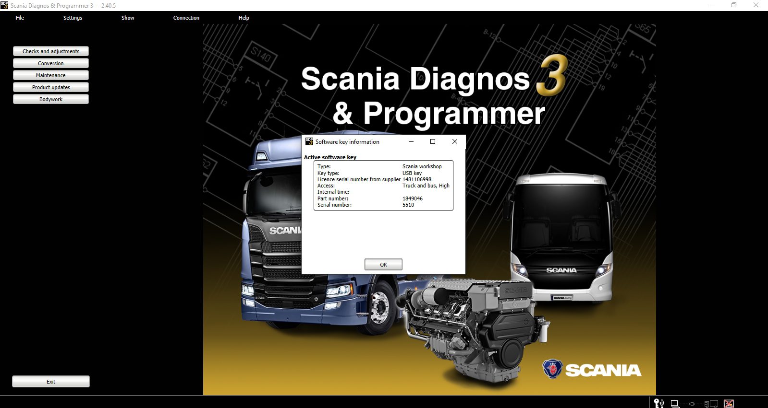Select the Conversion button
This screenshot has width=768, height=408.
point(51,63)
